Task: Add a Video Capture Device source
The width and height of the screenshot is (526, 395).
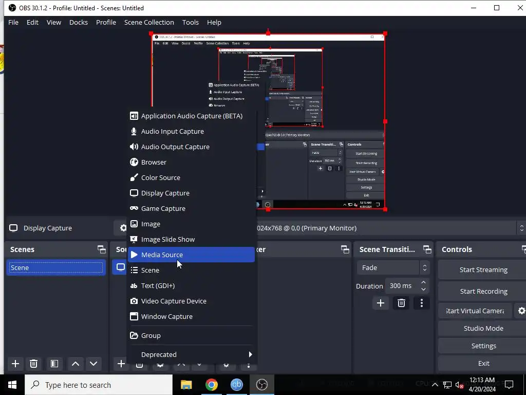Action: pyautogui.click(x=191, y=301)
